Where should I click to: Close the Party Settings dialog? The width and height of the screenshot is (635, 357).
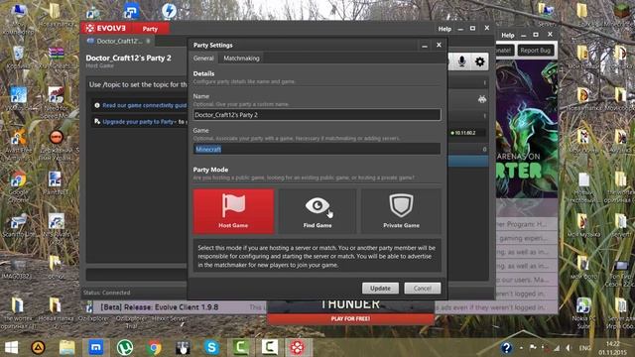tap(439, 45)
